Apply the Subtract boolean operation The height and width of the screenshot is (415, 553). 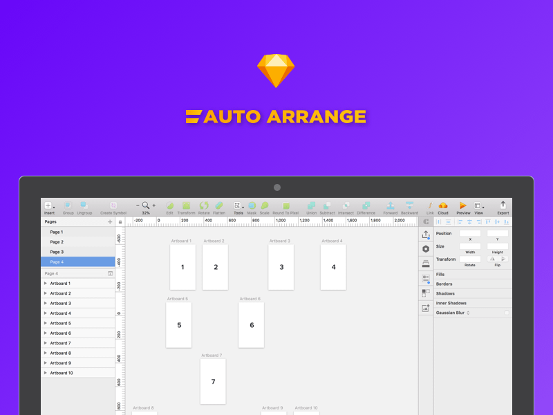click(x=327, y=205)
